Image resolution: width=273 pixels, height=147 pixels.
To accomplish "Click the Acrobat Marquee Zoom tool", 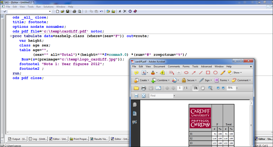I will click(x=210, y=88).
